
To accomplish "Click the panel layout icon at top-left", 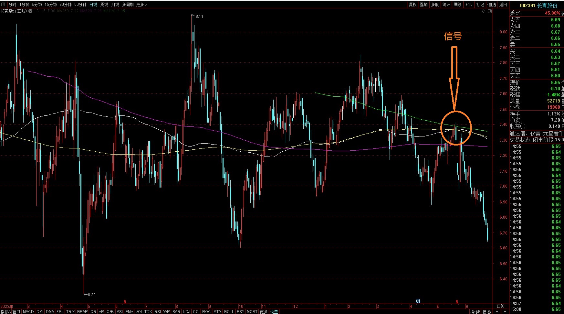I will (4, 5).
